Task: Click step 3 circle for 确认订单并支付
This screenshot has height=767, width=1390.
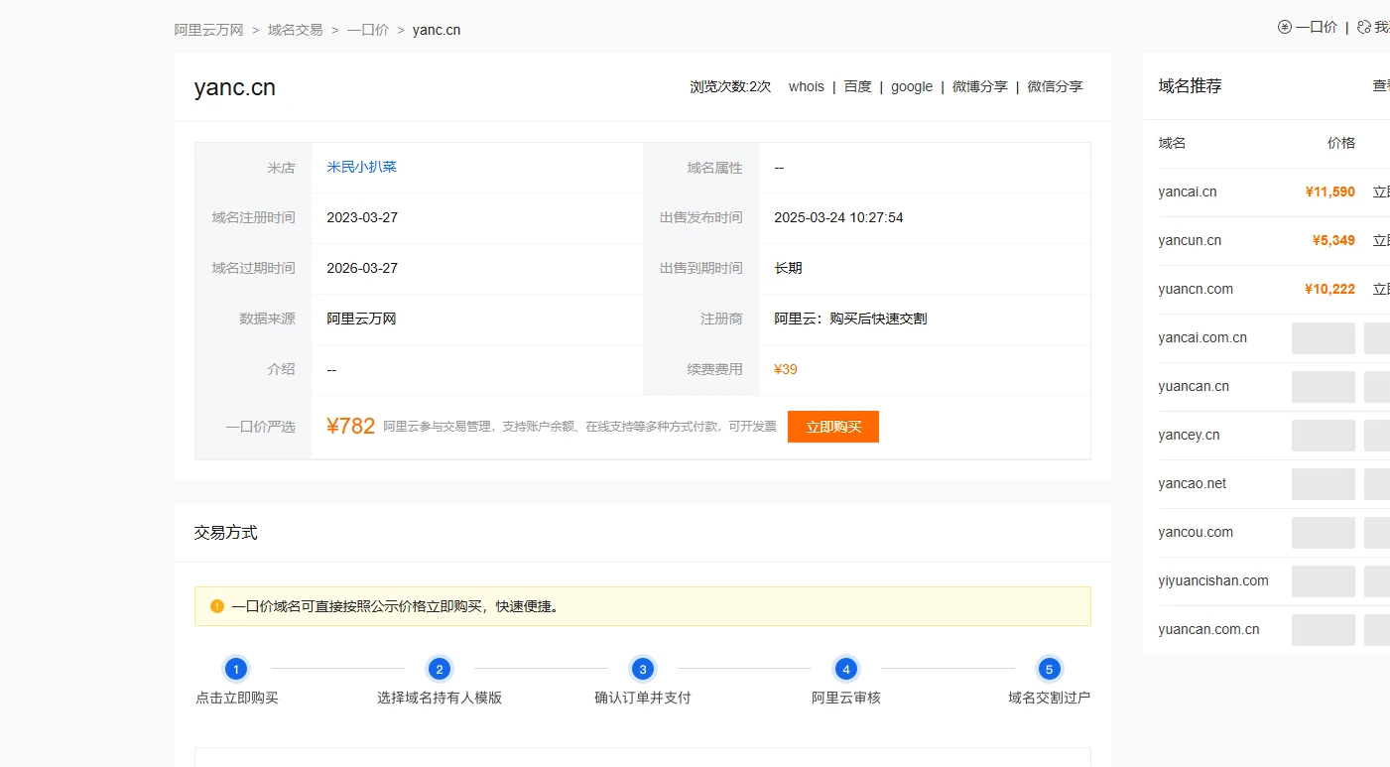Action: (x=643, y=669)
